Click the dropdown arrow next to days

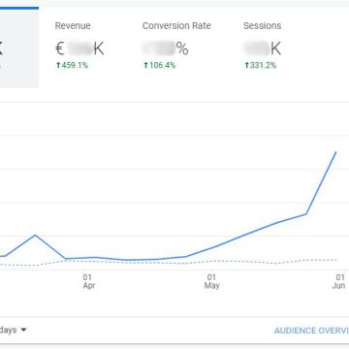click(23, 330)
